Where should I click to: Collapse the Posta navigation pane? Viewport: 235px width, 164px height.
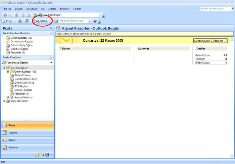pos(51,28)
